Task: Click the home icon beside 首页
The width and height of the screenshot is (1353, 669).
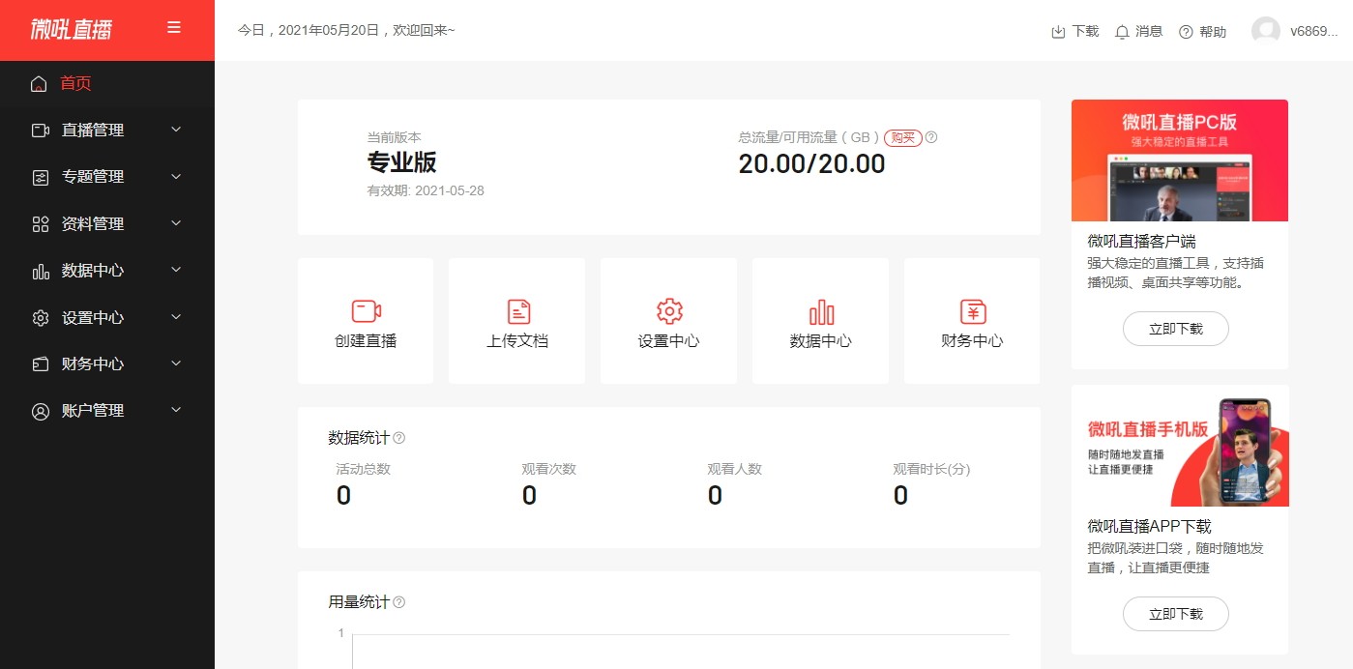Action: pos(39,84)
